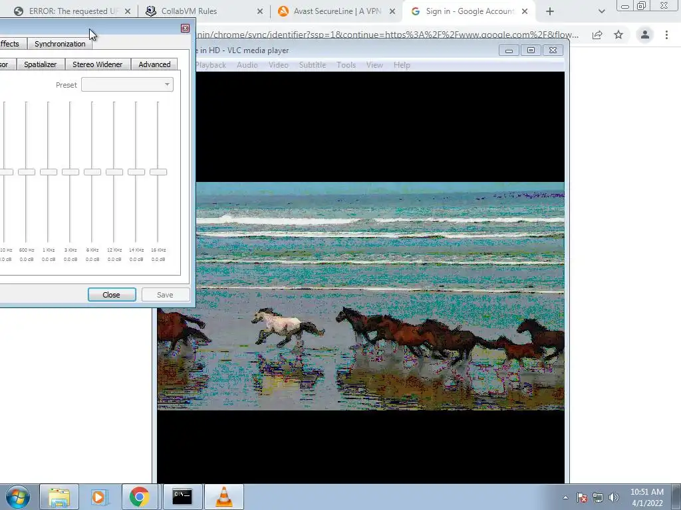
Task: Close the CollabVM Rules tab
Action: (260, 11)
